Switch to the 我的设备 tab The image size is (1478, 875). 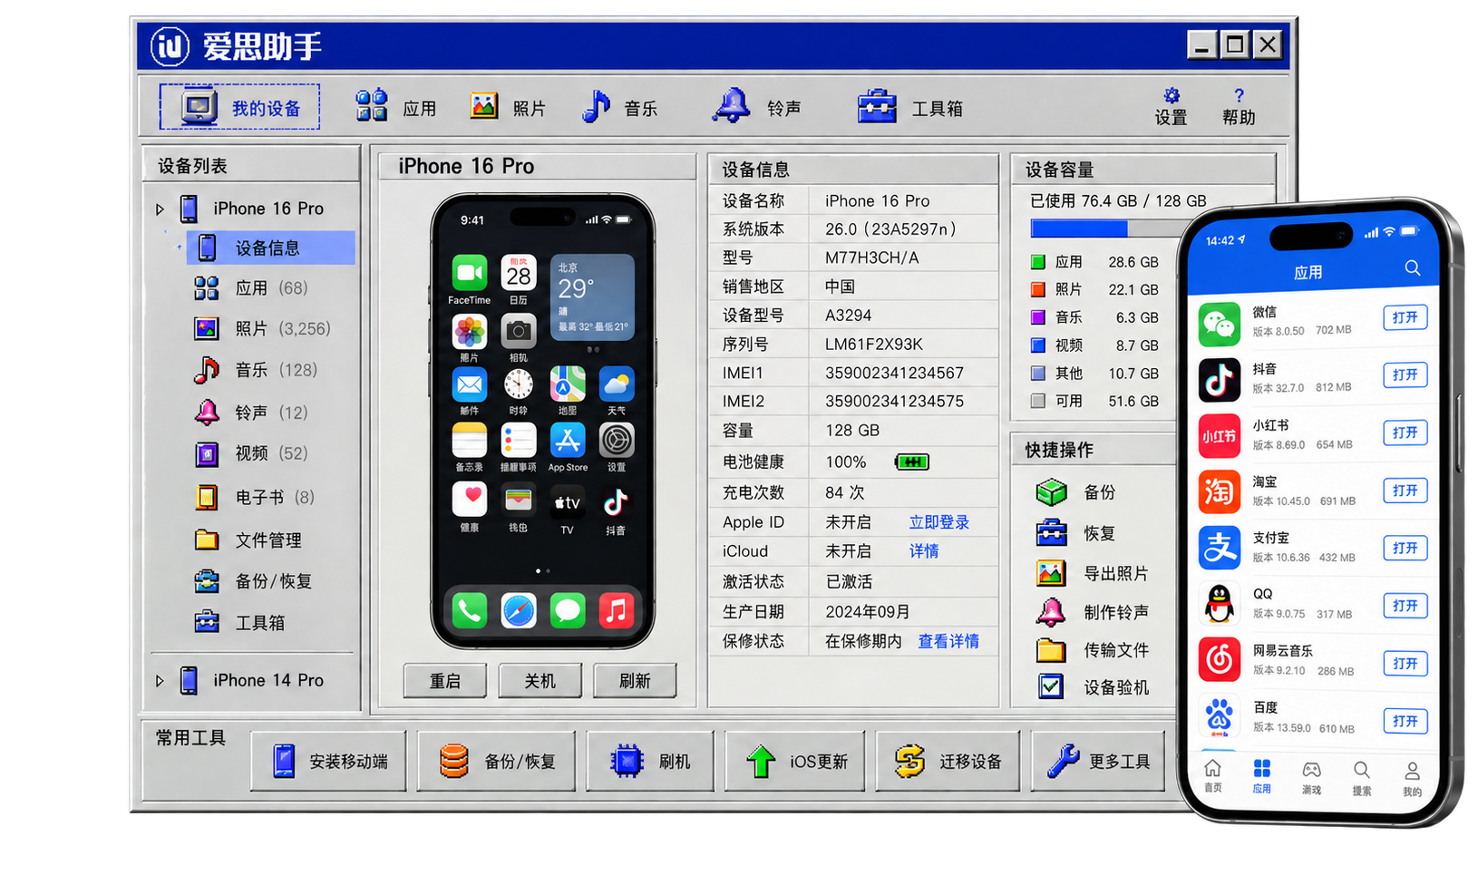[x=239, y=107]
